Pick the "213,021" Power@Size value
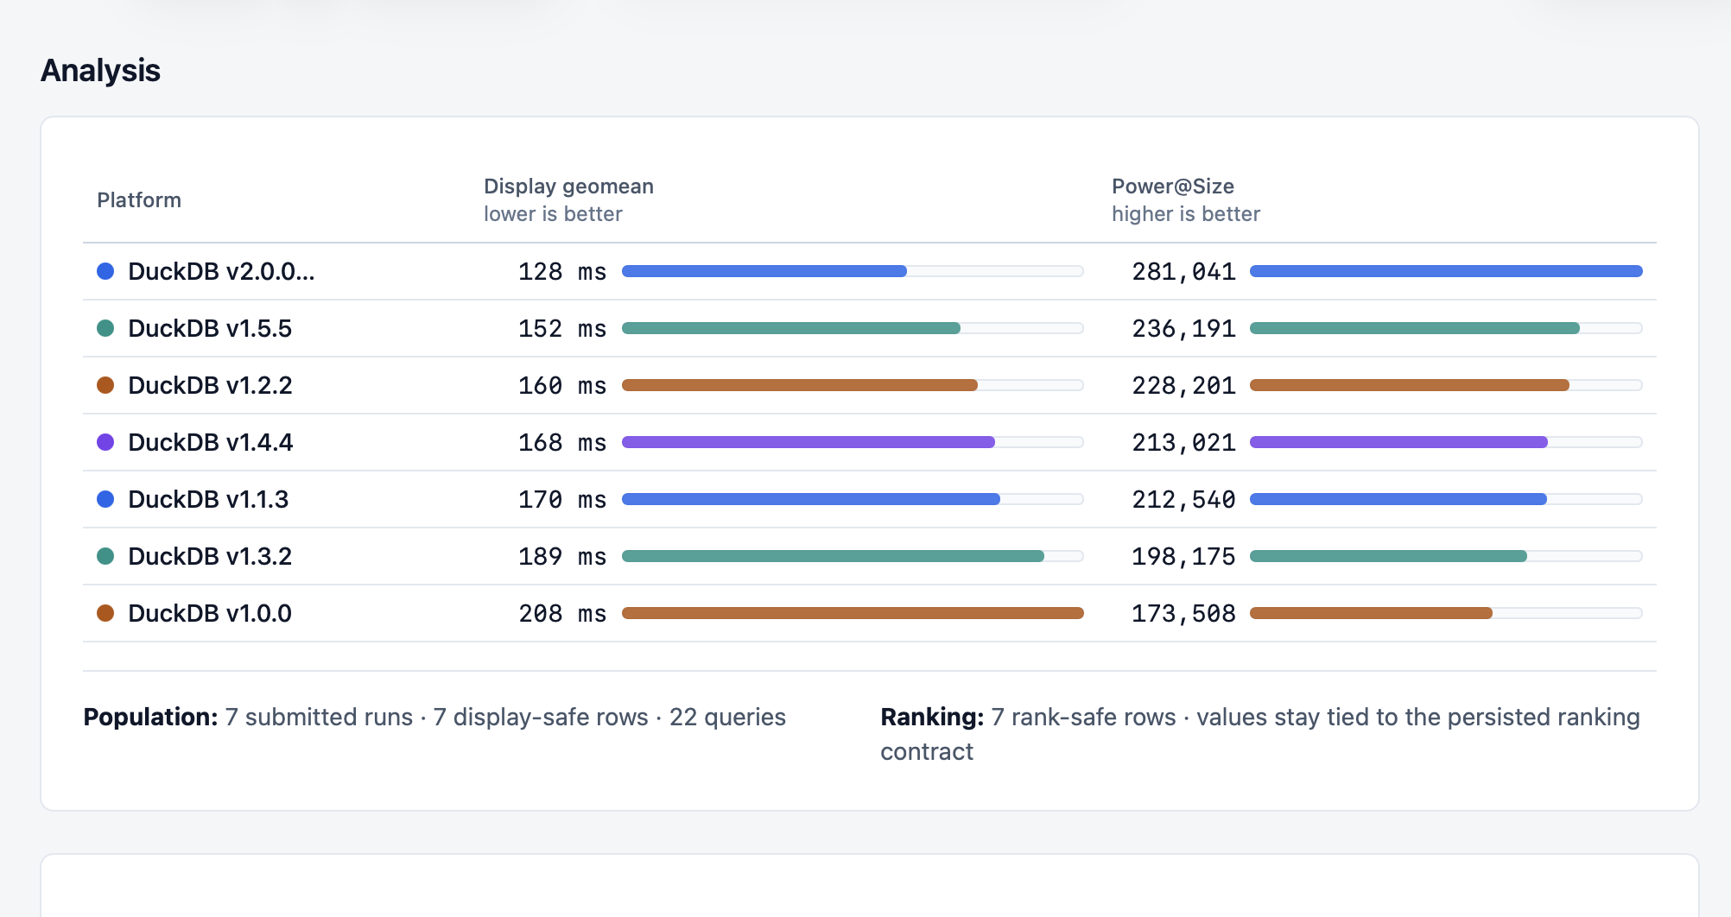The width and height of the screenshot is (1731, 917). 1183,442
